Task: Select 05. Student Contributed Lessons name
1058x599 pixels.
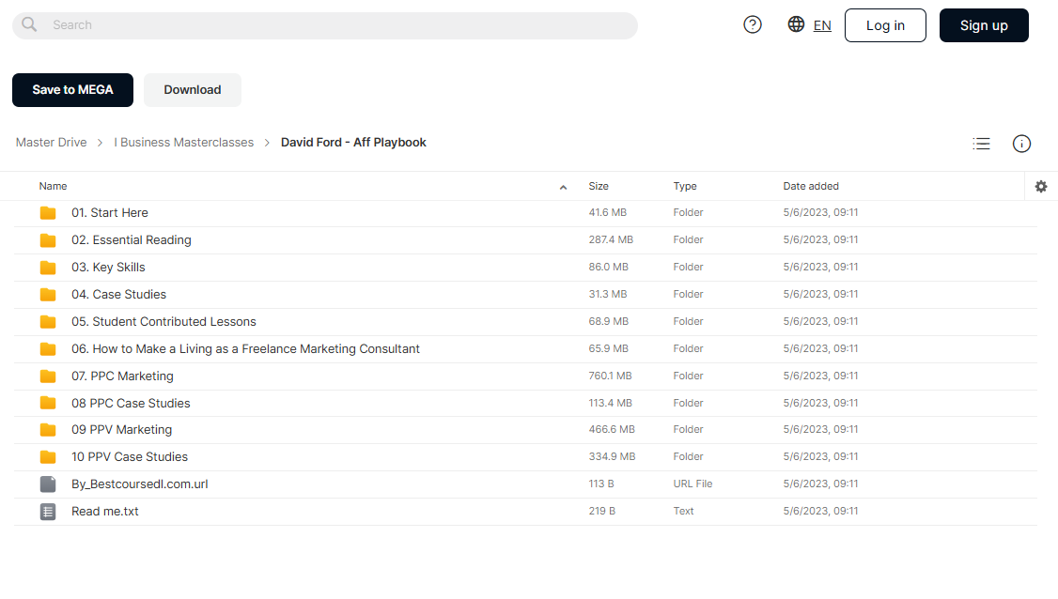Action: pyautogui.click(x=164, y=322)
